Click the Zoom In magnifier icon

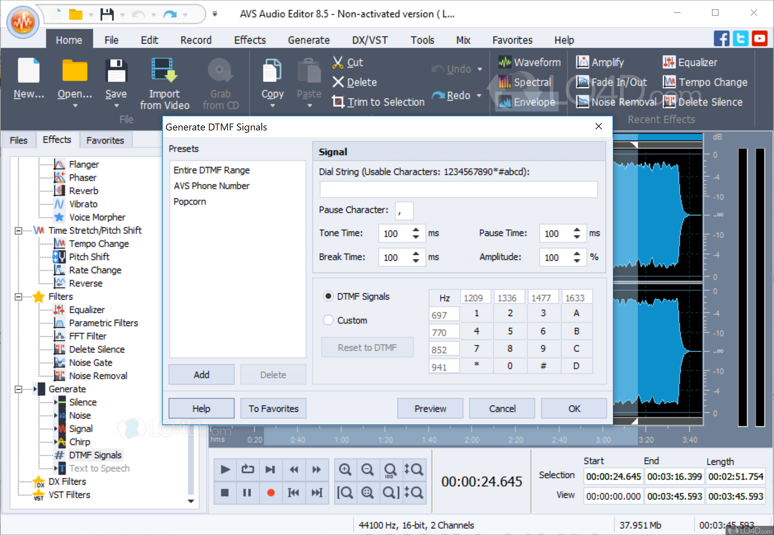345,469
